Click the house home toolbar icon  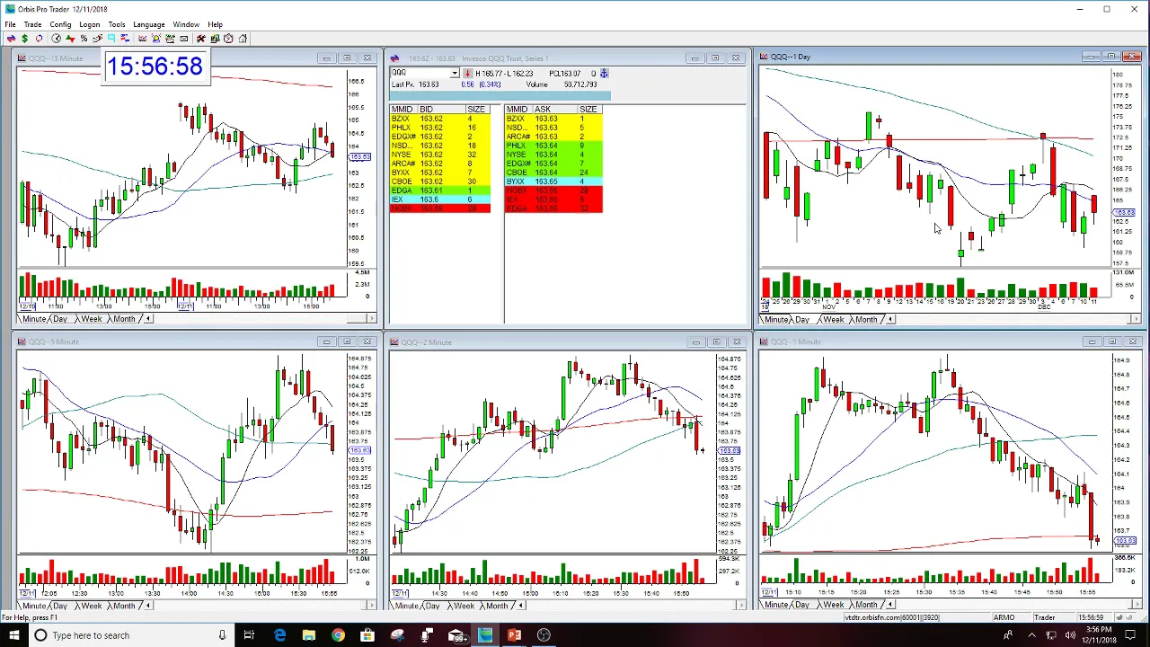coord(243,39)
